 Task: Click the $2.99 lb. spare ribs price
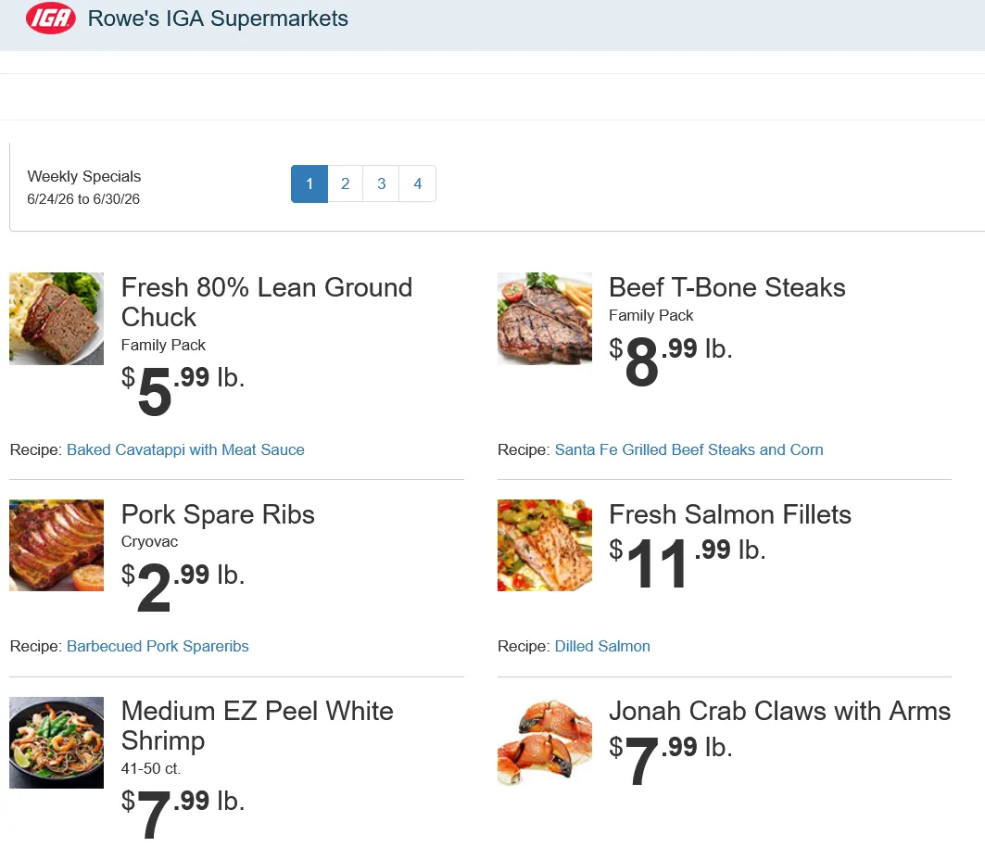coord(183,587)
